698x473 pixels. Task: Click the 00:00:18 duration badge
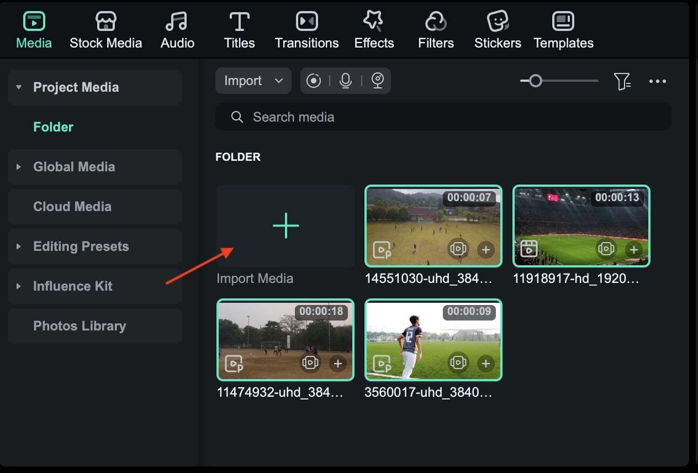point(321,311)
